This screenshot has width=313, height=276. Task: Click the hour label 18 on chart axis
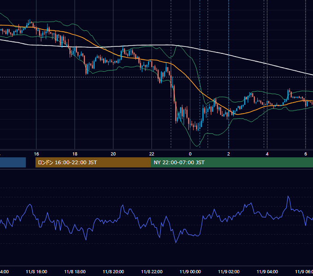coord(75,154)
